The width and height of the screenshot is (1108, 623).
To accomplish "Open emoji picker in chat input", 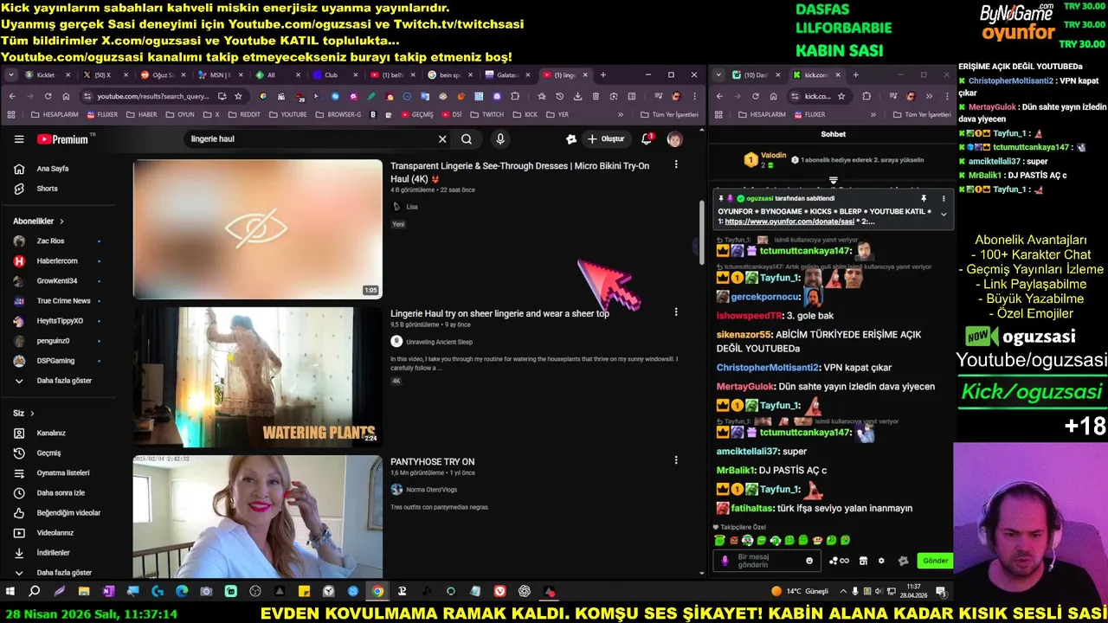I will (809, 561).
